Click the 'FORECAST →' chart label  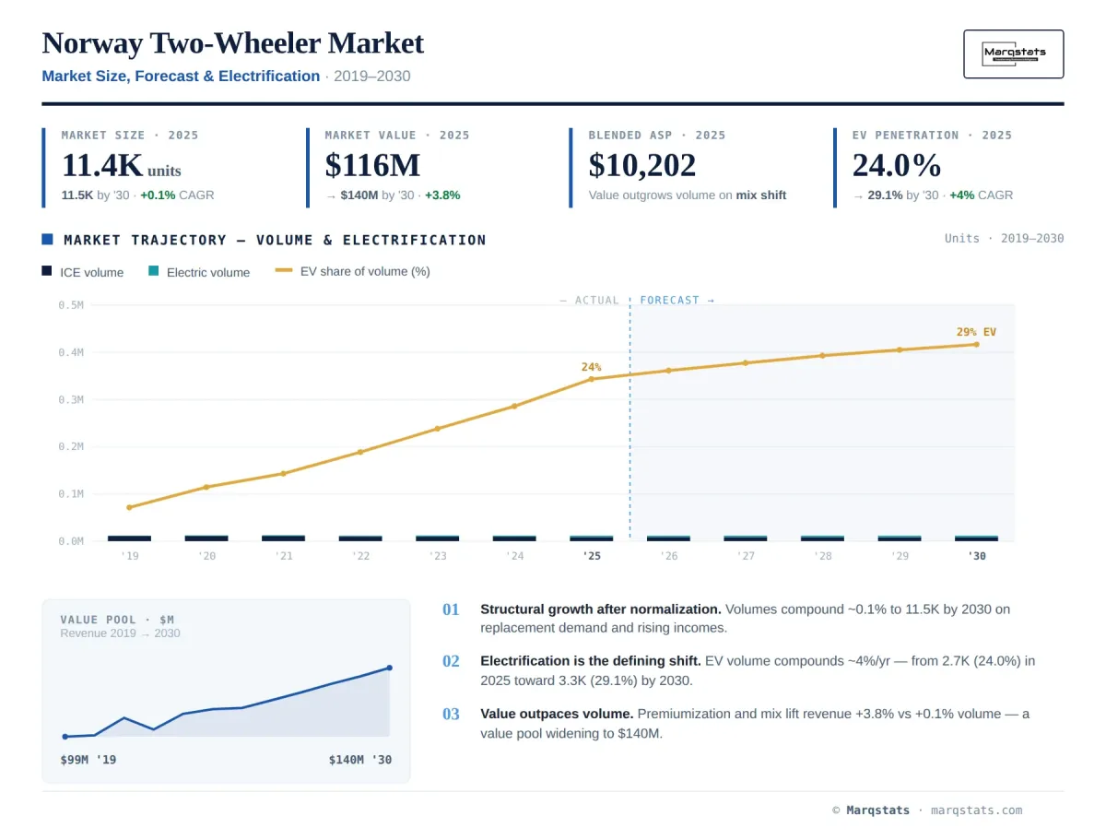[677, 301]
